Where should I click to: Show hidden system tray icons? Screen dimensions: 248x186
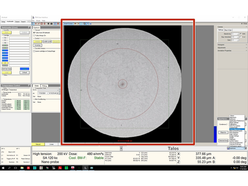click(231, 168)
